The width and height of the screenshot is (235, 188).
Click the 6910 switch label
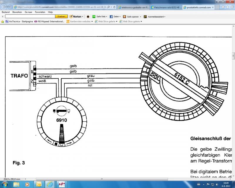tap(62, 120)
